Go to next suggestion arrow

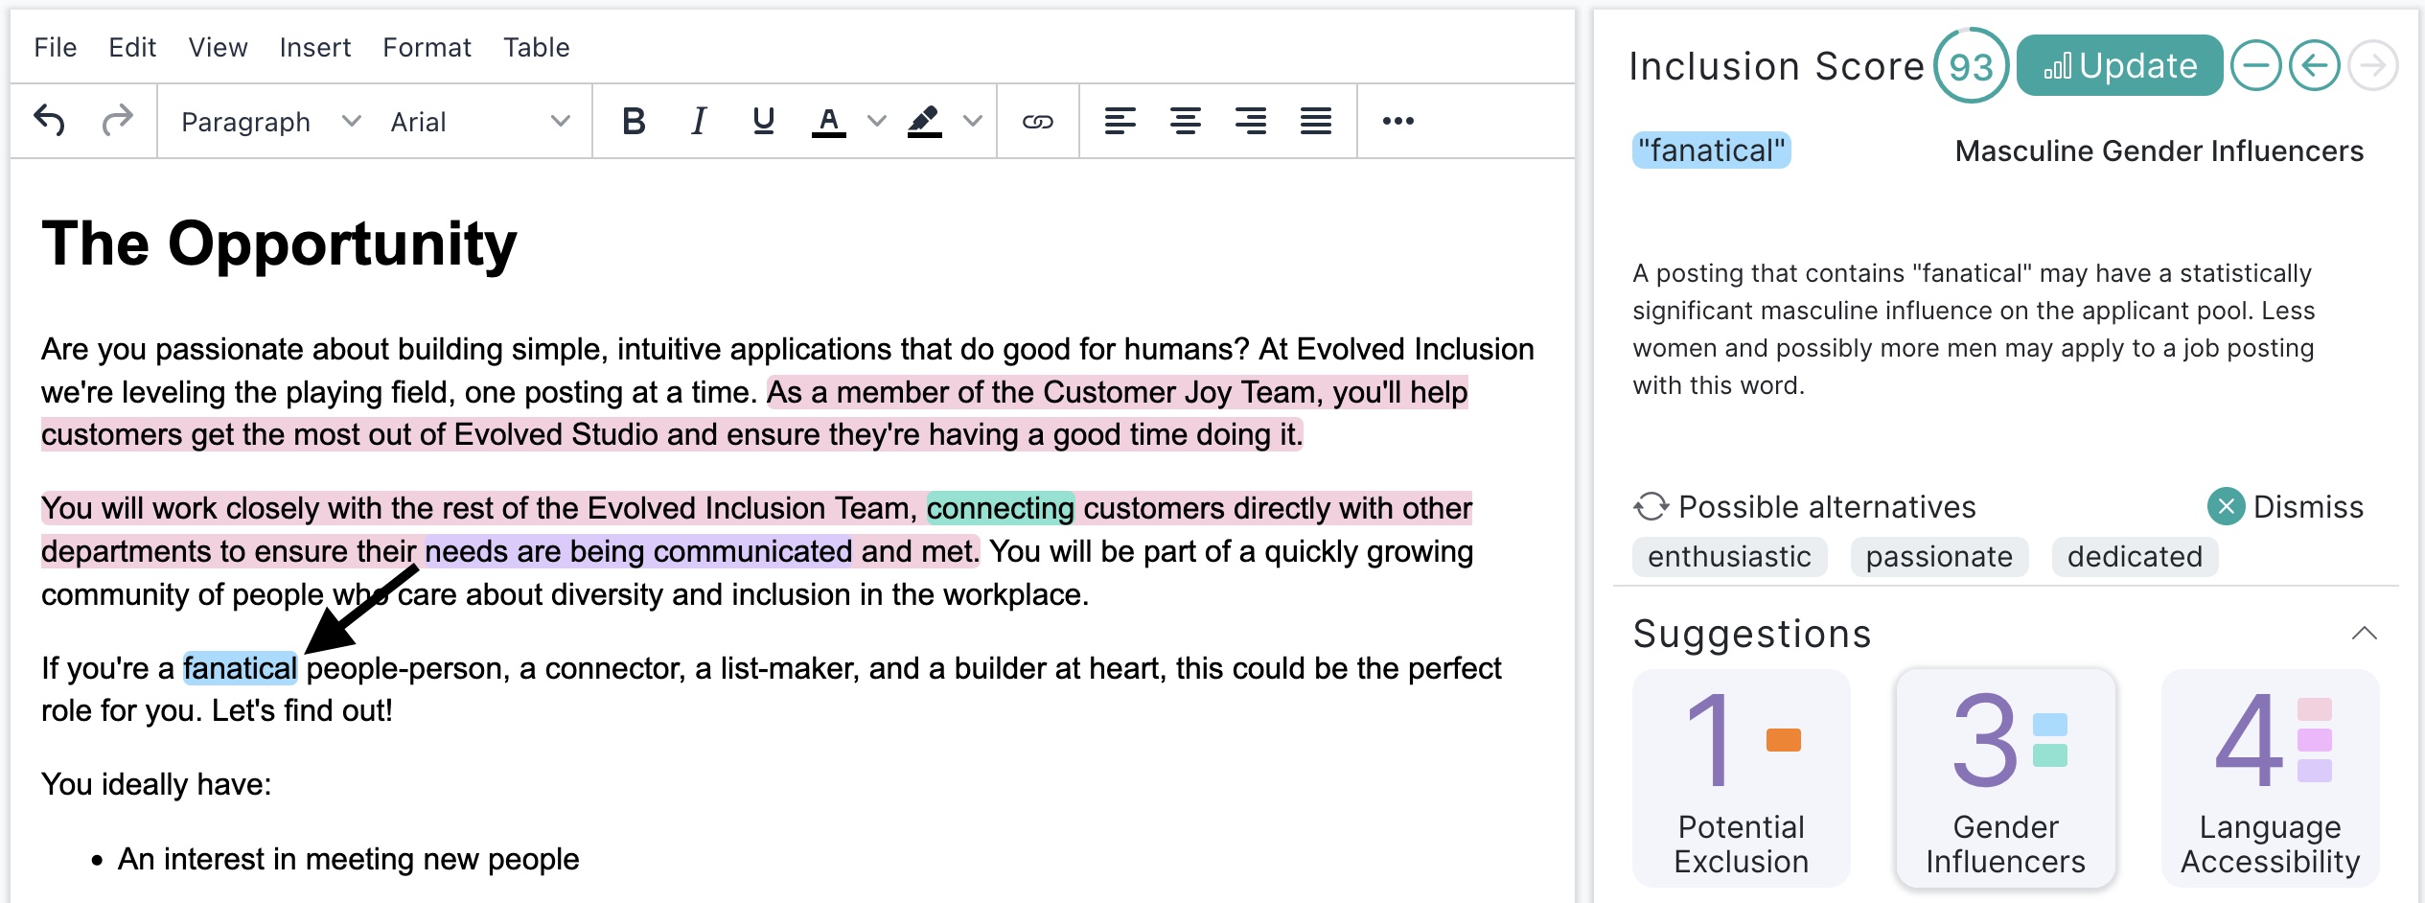point(2373,66)
